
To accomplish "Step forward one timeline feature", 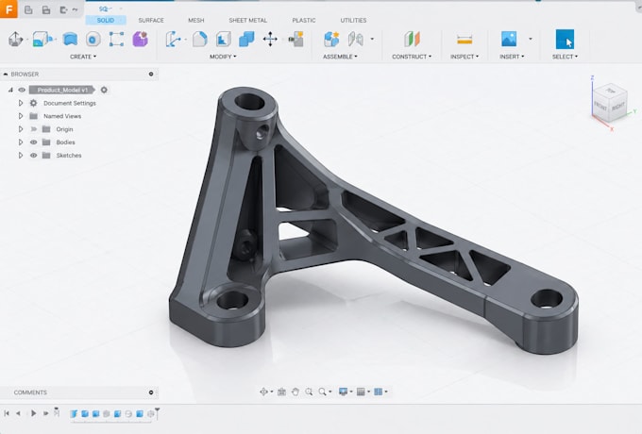I will pyautogui.click(x=46, y=413).
